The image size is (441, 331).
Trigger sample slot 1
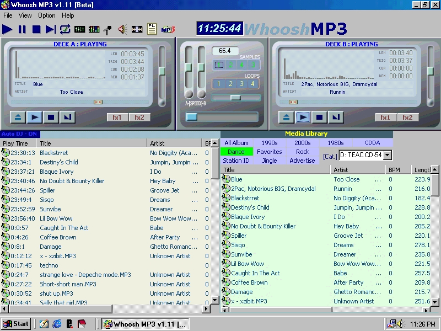click(219, 65)
